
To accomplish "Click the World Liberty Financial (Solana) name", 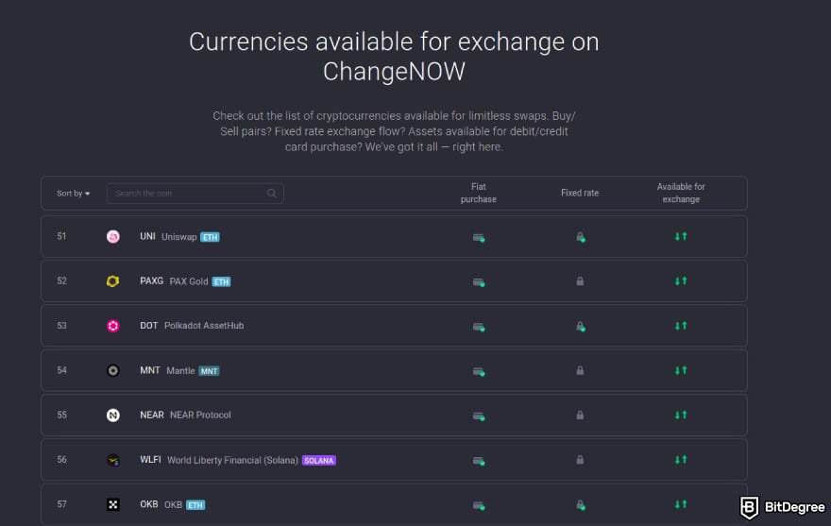I will tap(232, 460).
